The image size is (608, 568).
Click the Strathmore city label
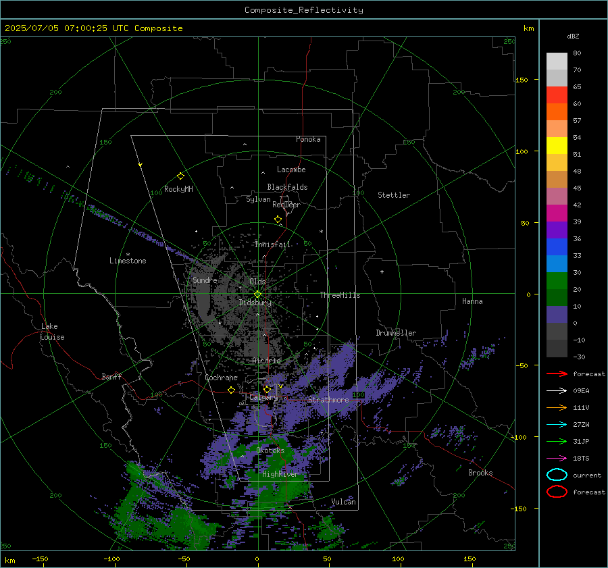[328, 400]
